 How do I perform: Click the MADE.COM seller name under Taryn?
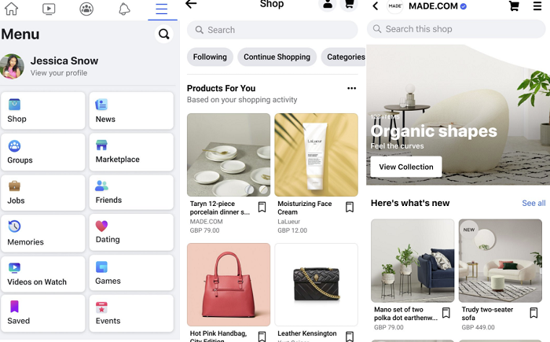[x=206, y=222]
